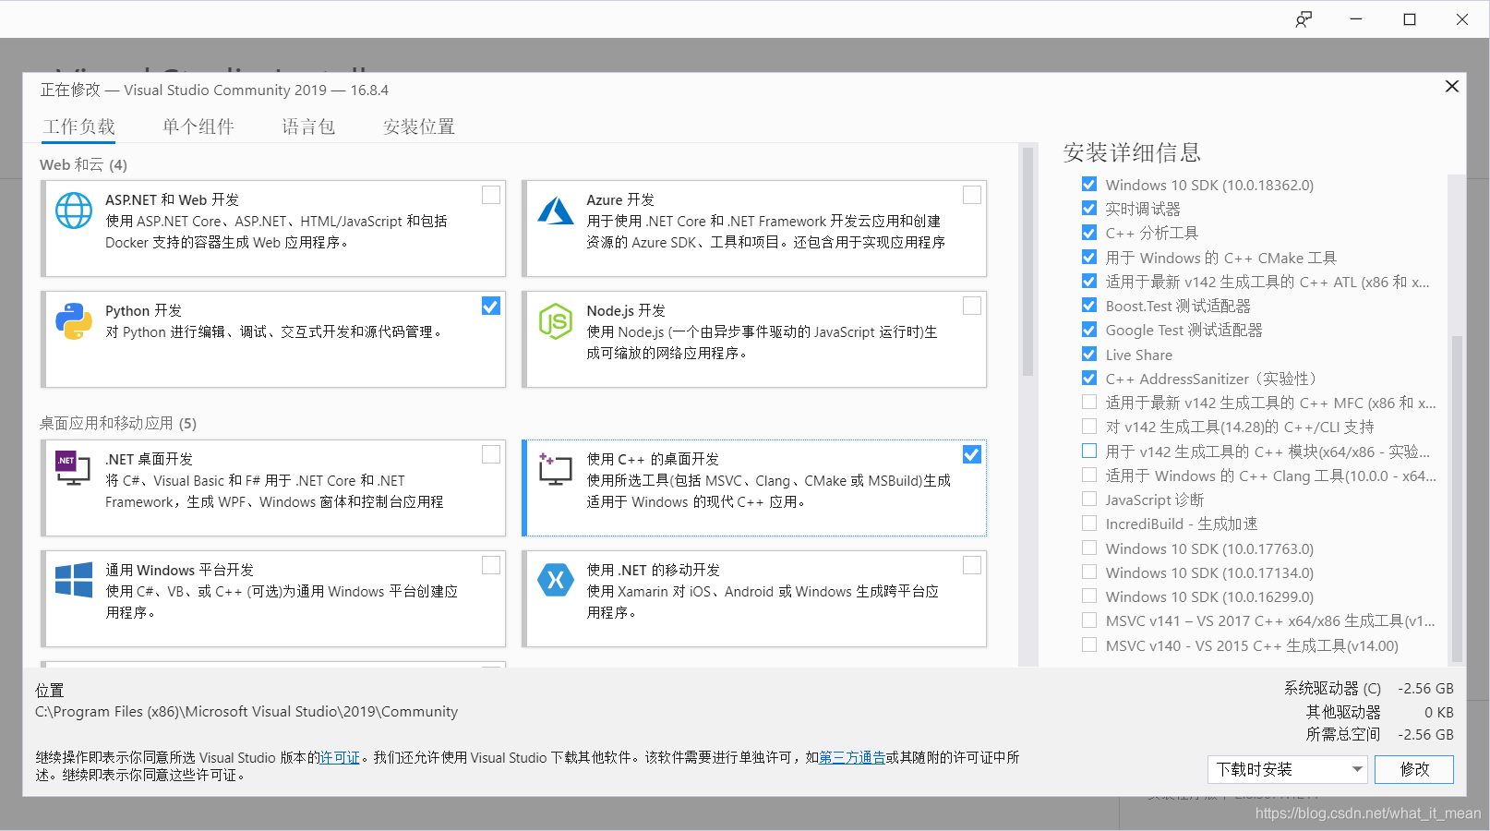Uncheck the C++ desktop development workload
Image resolution: width=1490 pixels, height=831 pixels.
click(x=972, y=454)
